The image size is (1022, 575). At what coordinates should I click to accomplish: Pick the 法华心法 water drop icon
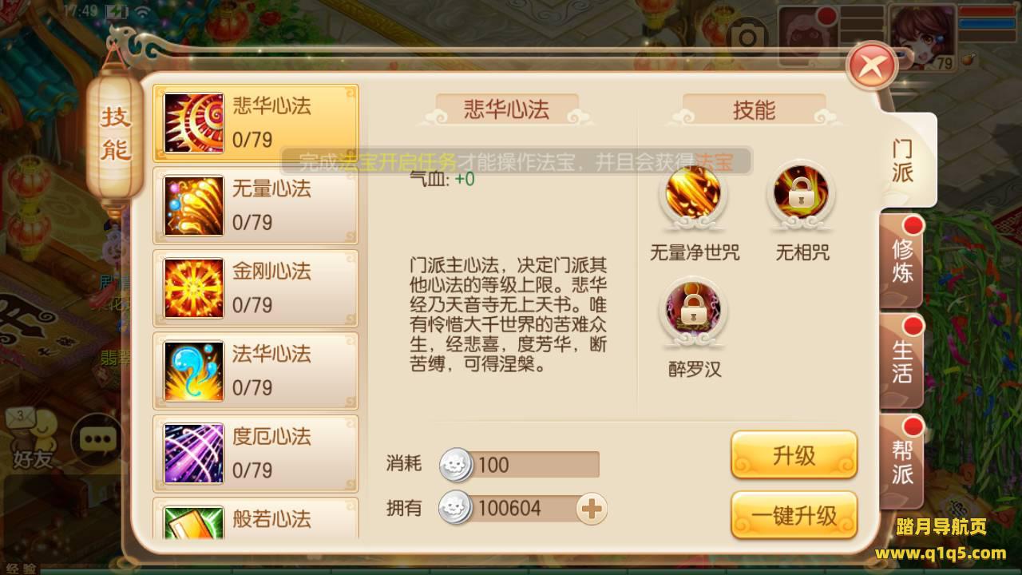click(x=194, y=371)
